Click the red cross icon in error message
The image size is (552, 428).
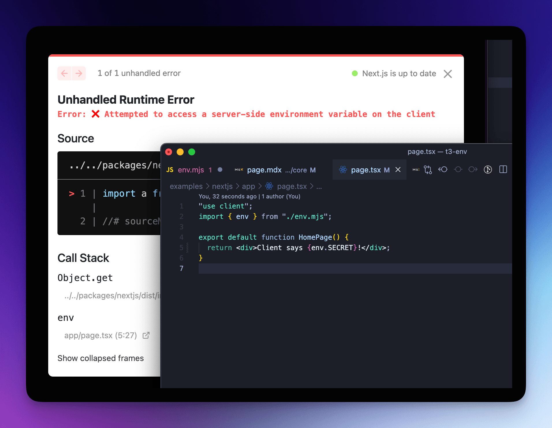click(x=96, y=114)
